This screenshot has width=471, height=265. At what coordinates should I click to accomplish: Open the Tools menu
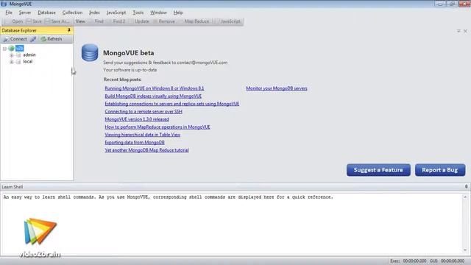138,13
